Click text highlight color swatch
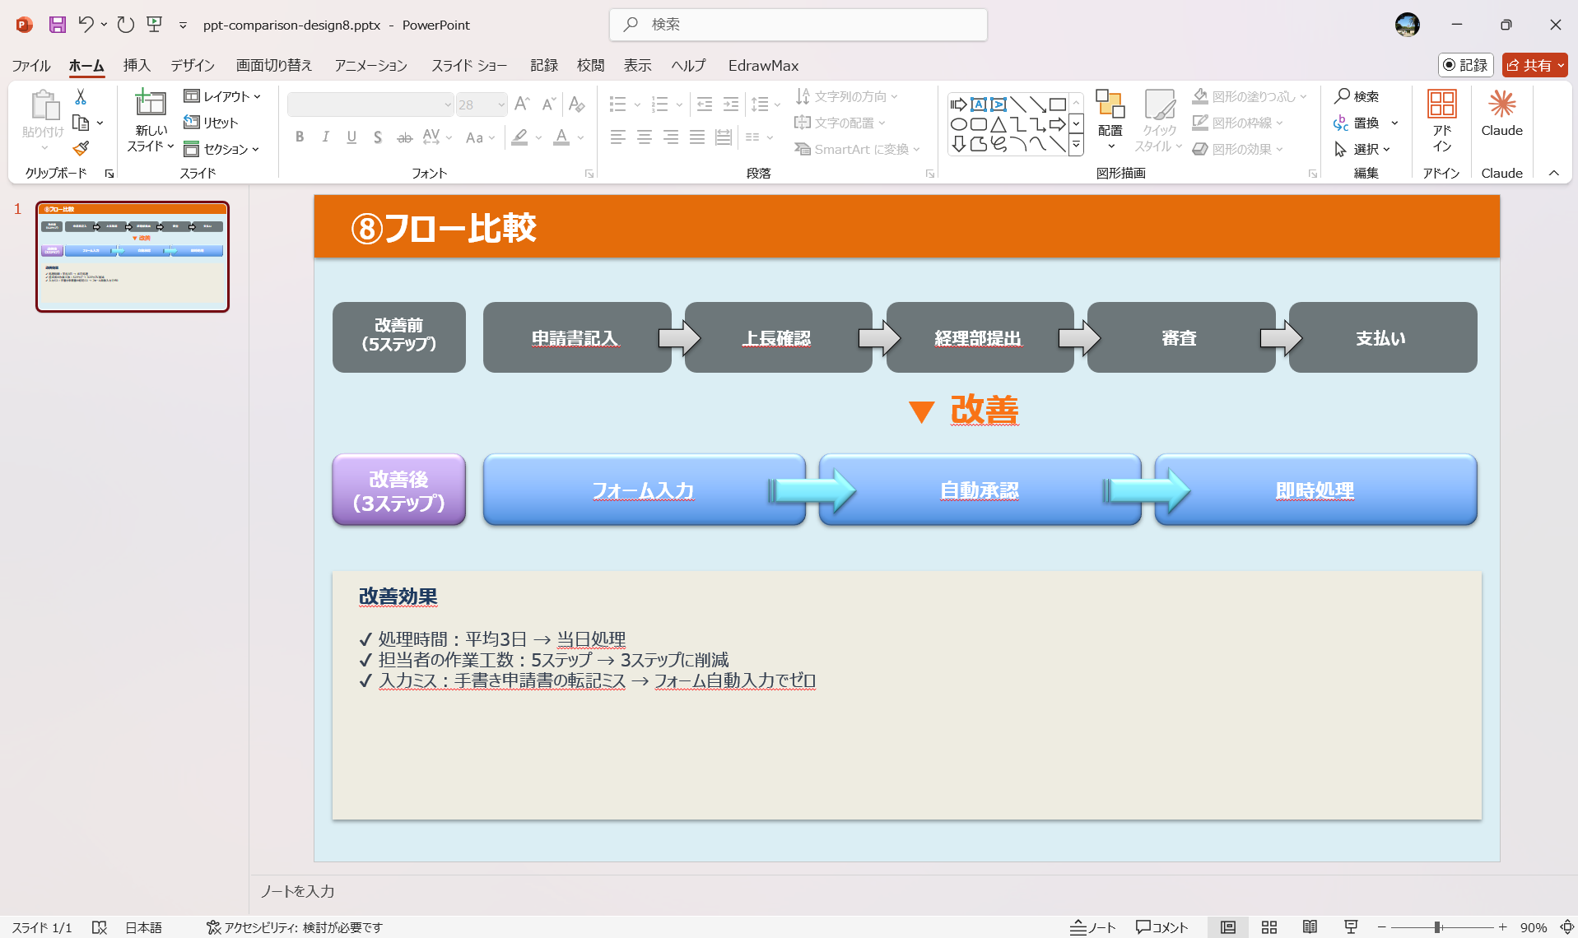This screenshot has width=1578, height=938. [519, 137]
